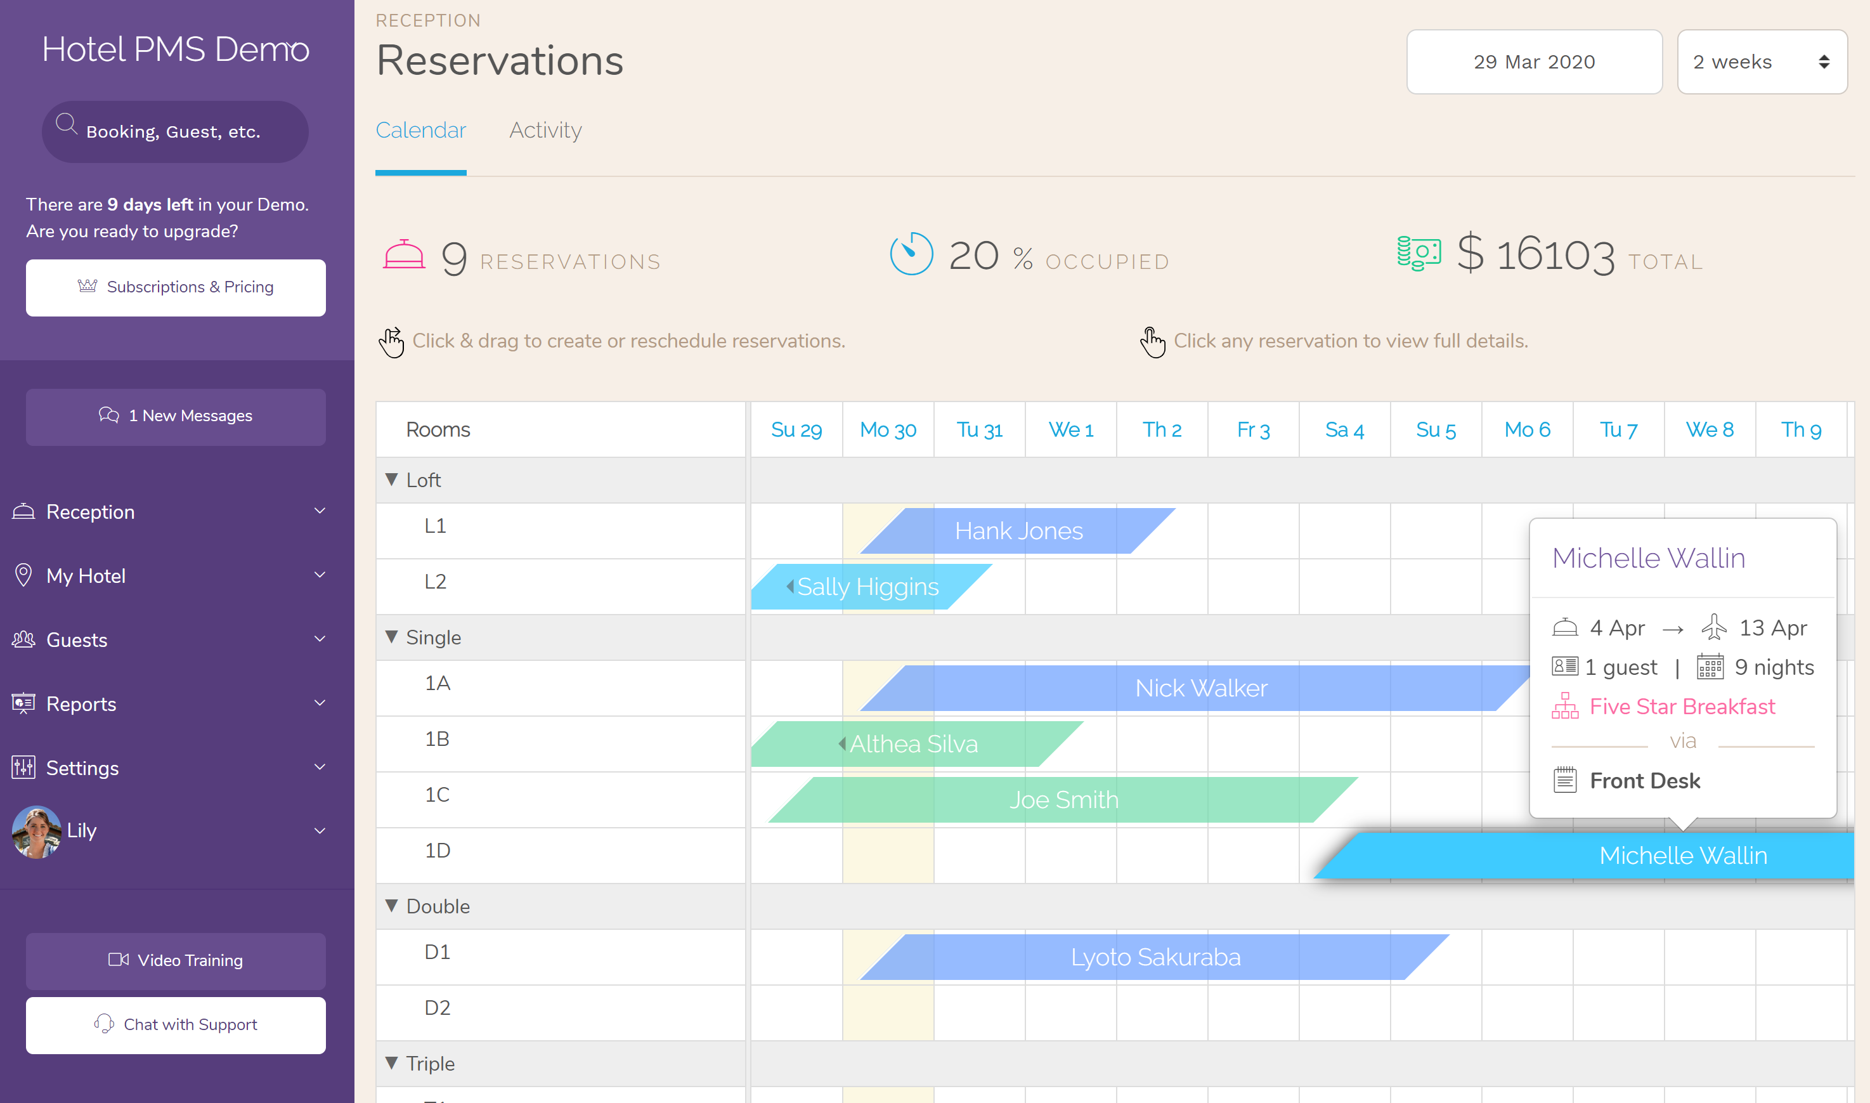Toggle the Guests section in sidebar
Viewport: 1870px width, 1103px height.
(176, 638)
